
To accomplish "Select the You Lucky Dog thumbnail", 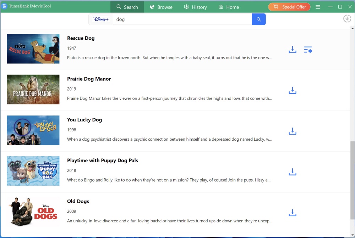I will [33, 130].
